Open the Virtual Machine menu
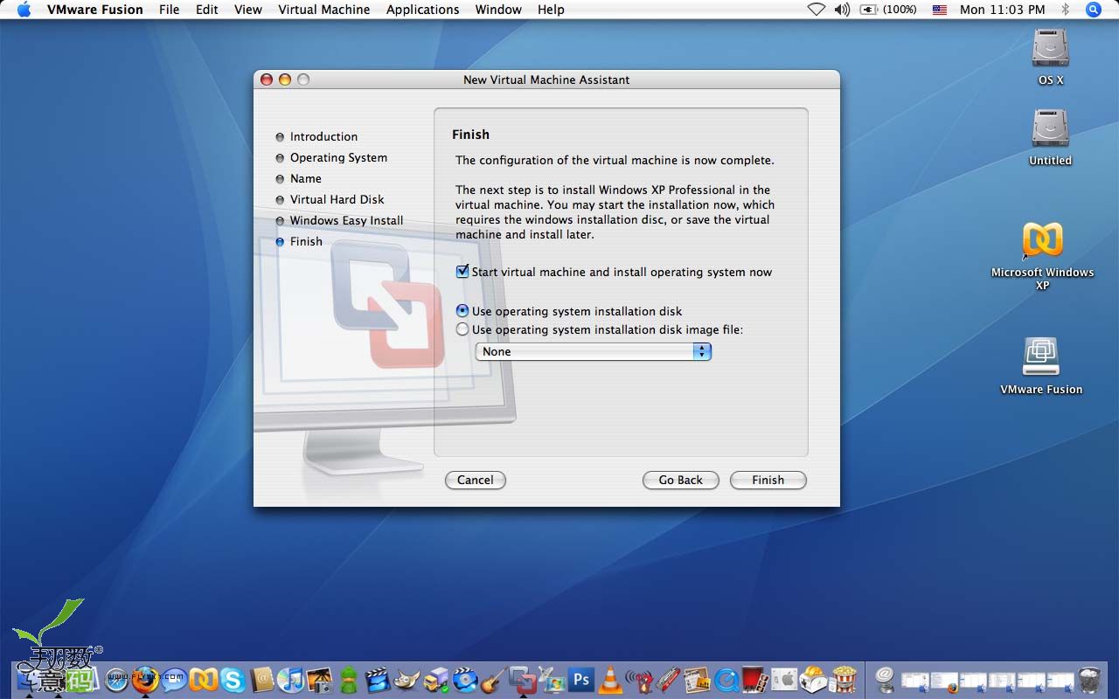This screenshot has height=699, width=1119. (324, 10)
